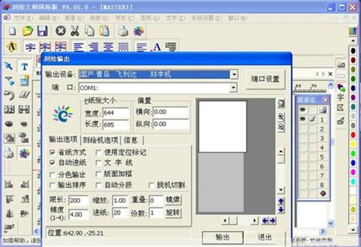
Task: Select the center-align text icon
Action: click(108, 47)
